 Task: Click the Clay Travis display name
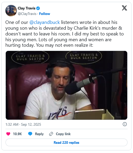26,8
